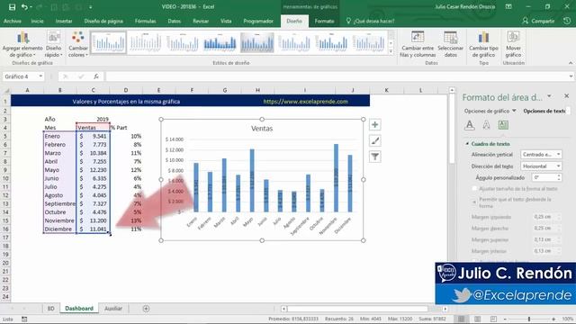Click the 100% zoom level

pyautogui.click(x=568, y=319)
